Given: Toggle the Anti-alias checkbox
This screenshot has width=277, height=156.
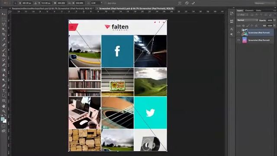Looking at the screenshot, I should (x=105, y=3).
